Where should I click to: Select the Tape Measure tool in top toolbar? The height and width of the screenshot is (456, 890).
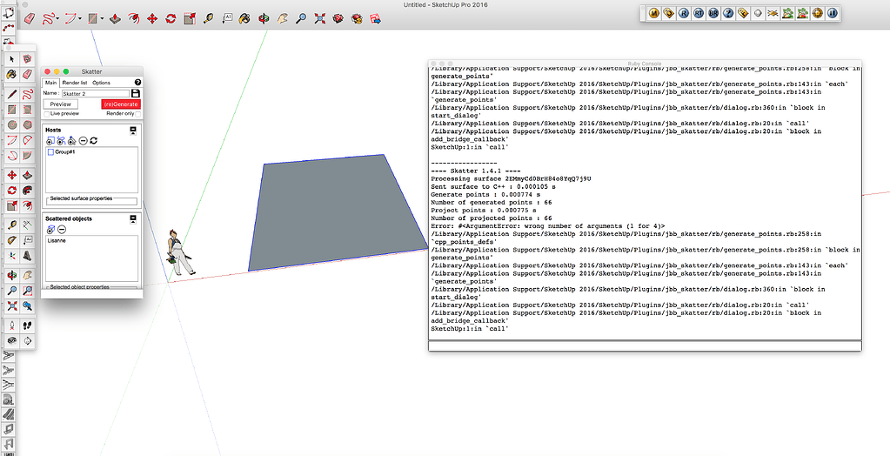tap(208, 19)
